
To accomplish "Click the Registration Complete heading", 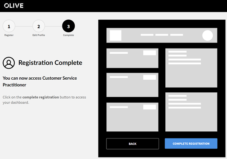I will point(50,63).
